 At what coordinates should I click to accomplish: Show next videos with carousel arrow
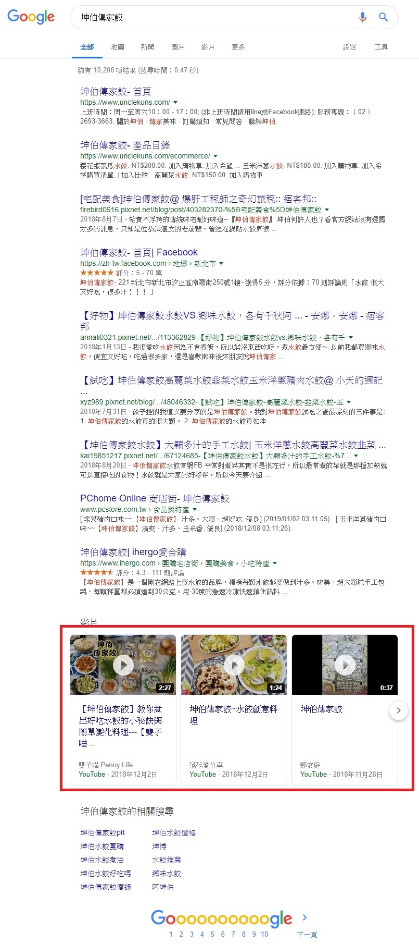[x=399, y=710]
